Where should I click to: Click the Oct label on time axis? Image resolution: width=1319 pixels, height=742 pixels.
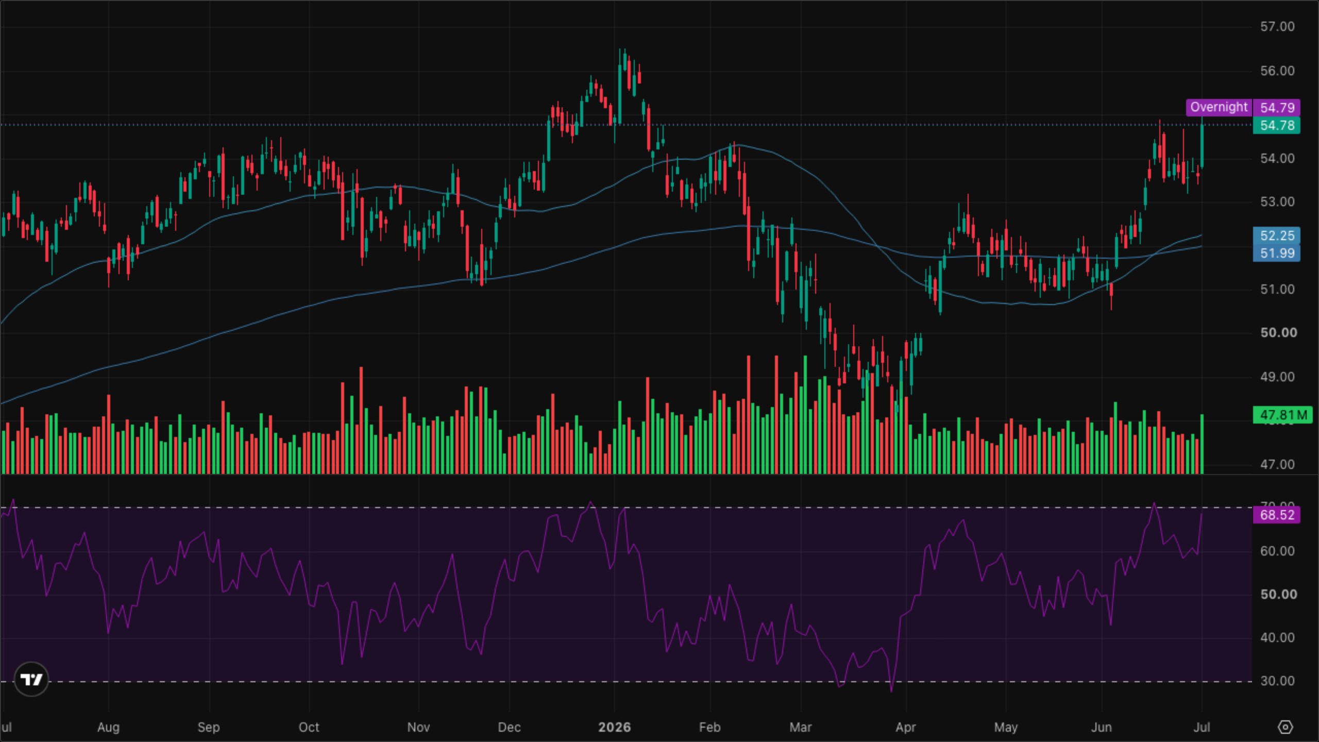pyautogui.click(x=309, y=727)
